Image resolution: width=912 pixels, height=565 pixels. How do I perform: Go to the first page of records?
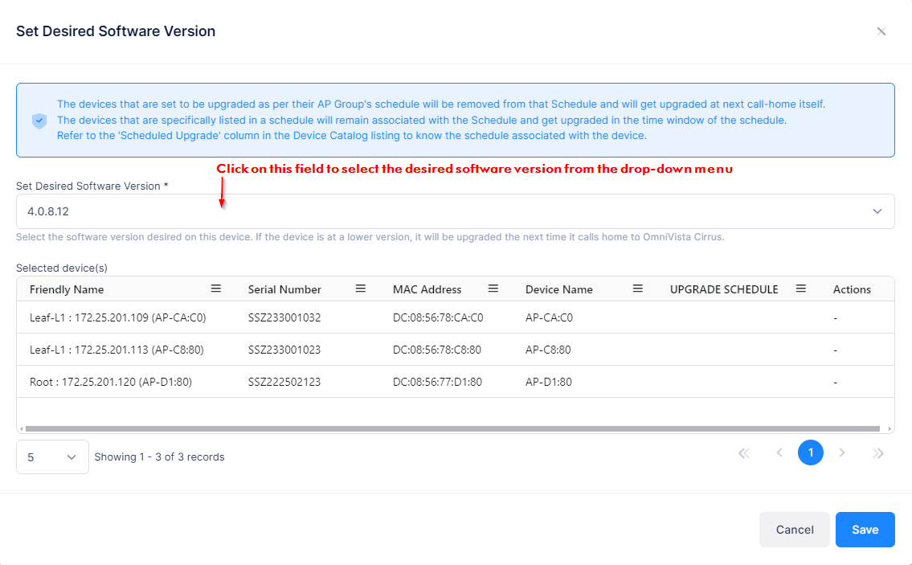744,453
